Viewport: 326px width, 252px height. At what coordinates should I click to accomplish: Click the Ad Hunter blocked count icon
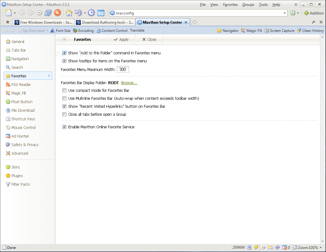pyautogui.click(x=286, y=247)
